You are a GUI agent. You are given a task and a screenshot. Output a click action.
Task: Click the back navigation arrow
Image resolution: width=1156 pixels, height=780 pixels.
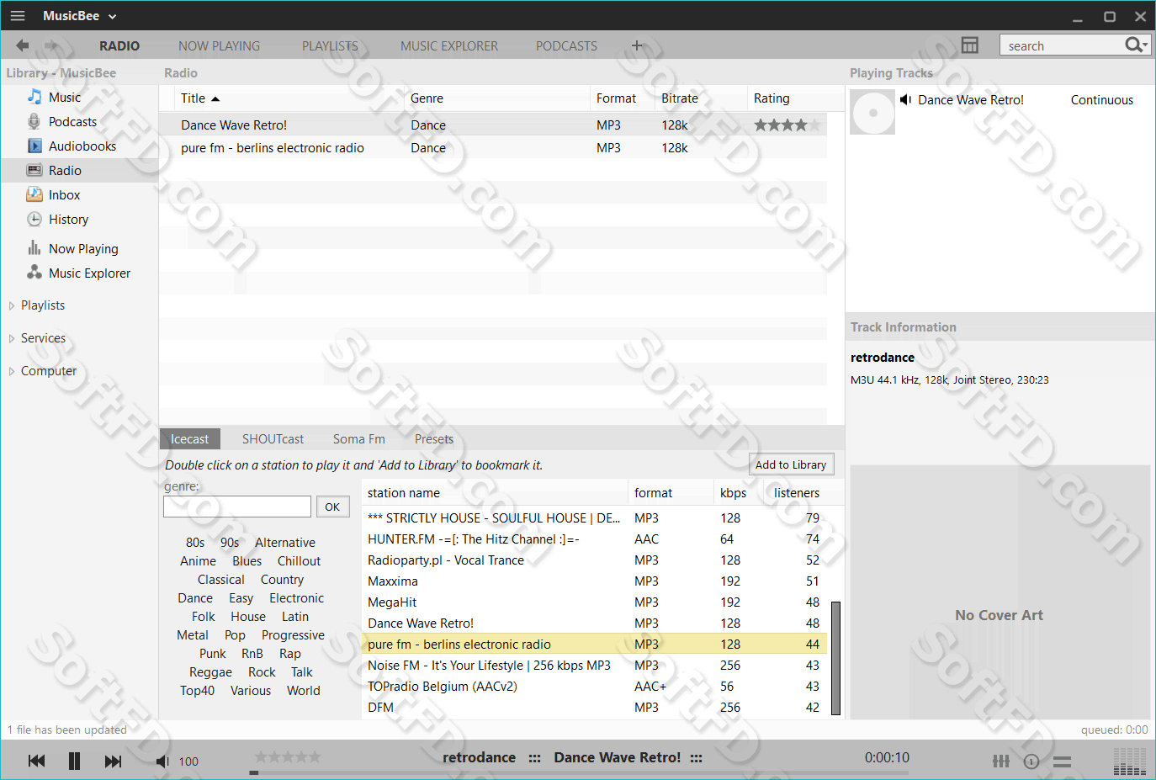click(23, 45)
